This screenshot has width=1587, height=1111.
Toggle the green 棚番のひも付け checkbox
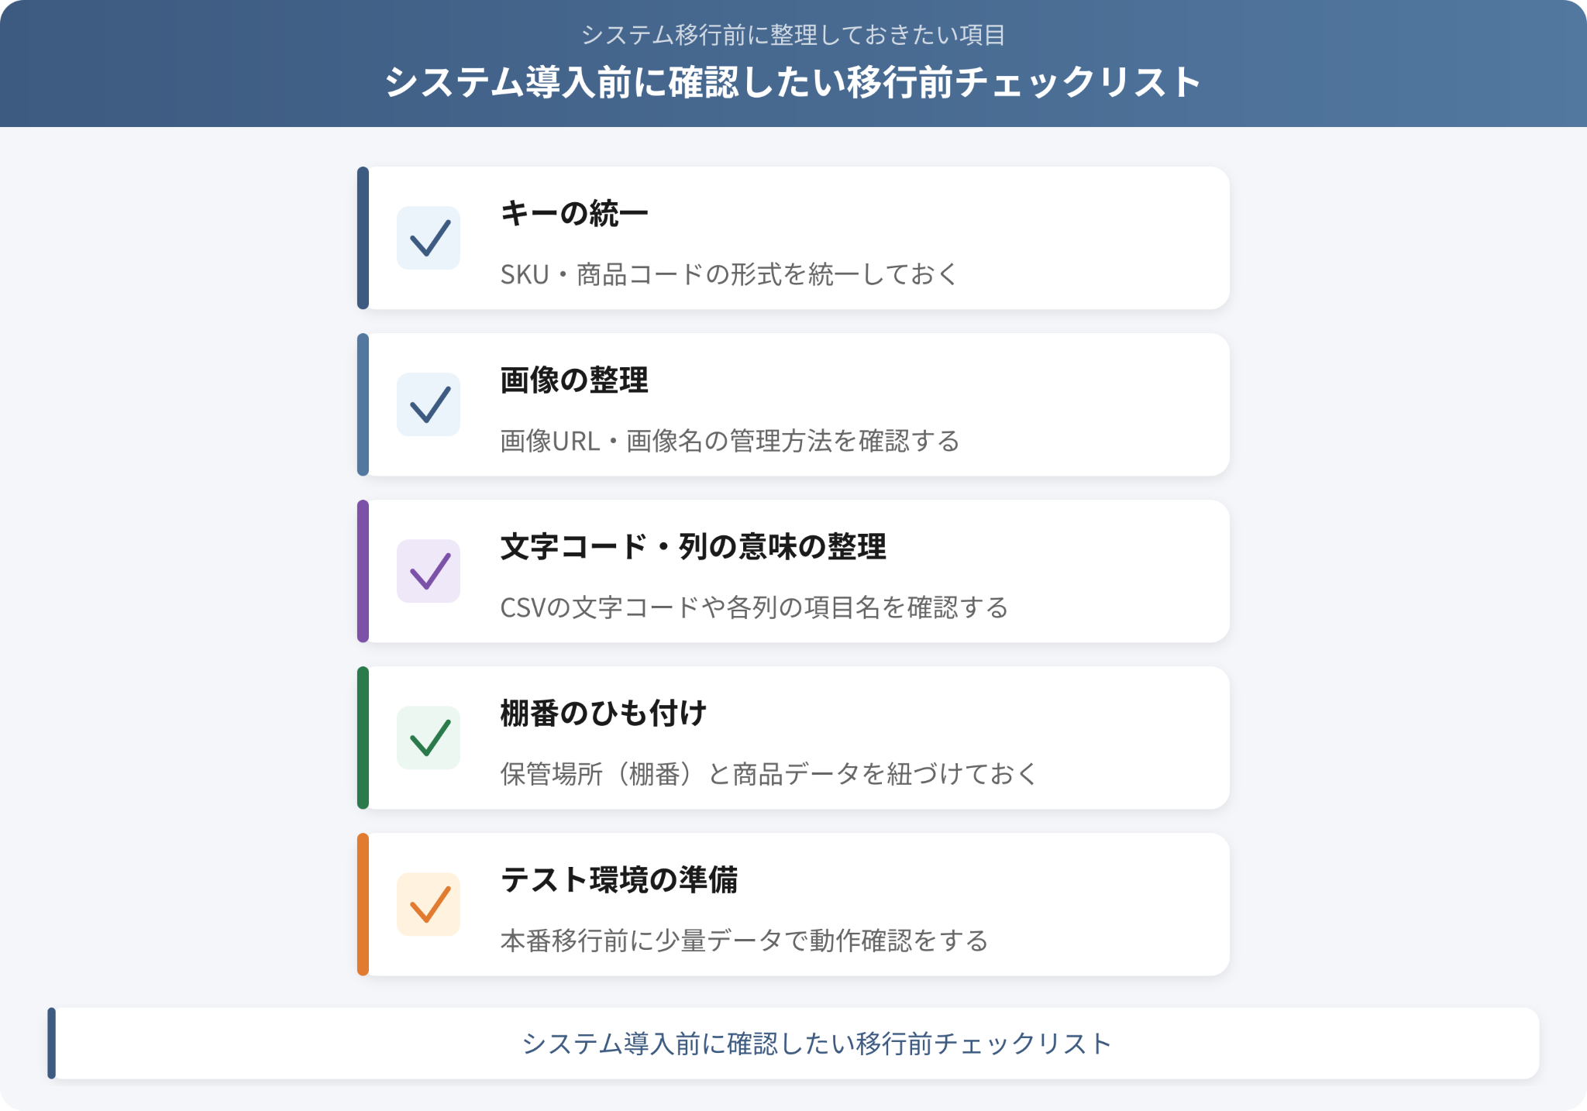pos(429,738)
